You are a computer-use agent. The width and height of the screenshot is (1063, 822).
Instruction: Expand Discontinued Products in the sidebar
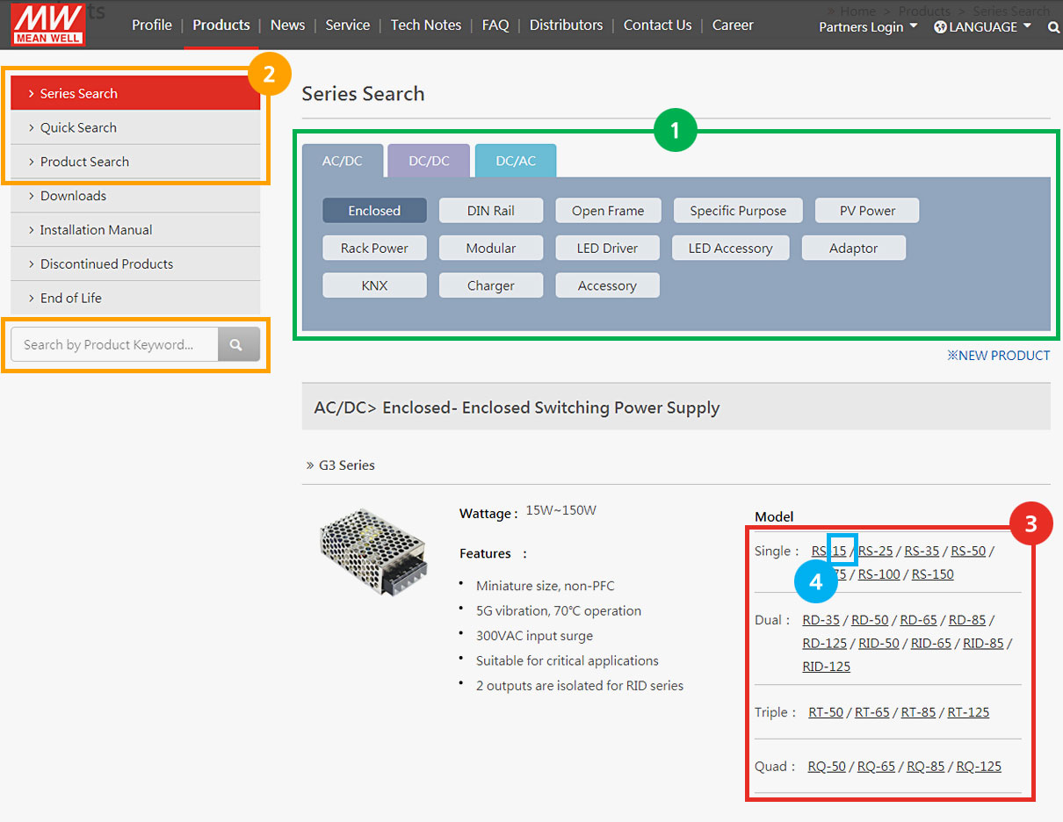tap(106, 263)
